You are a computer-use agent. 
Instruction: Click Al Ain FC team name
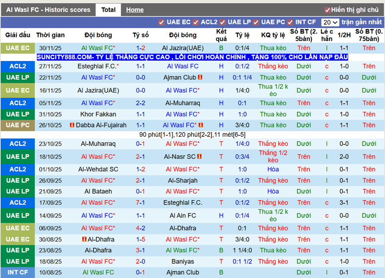pyautogui.click(x=183, y=215)
